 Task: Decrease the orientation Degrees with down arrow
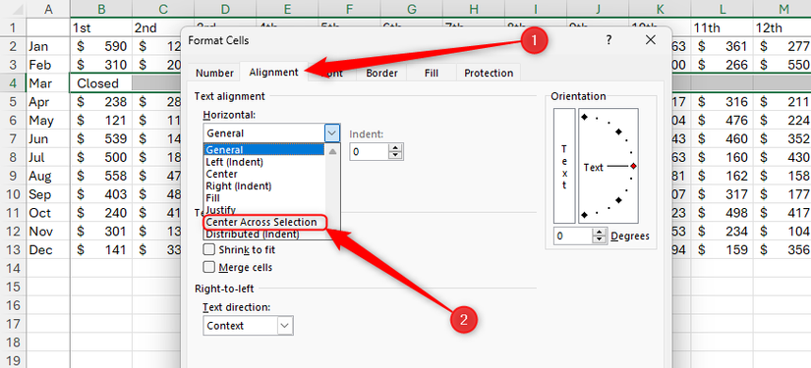tap(600, 240)
